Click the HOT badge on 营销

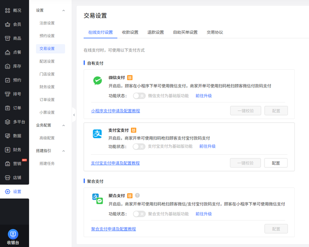(x=24, y=160)
